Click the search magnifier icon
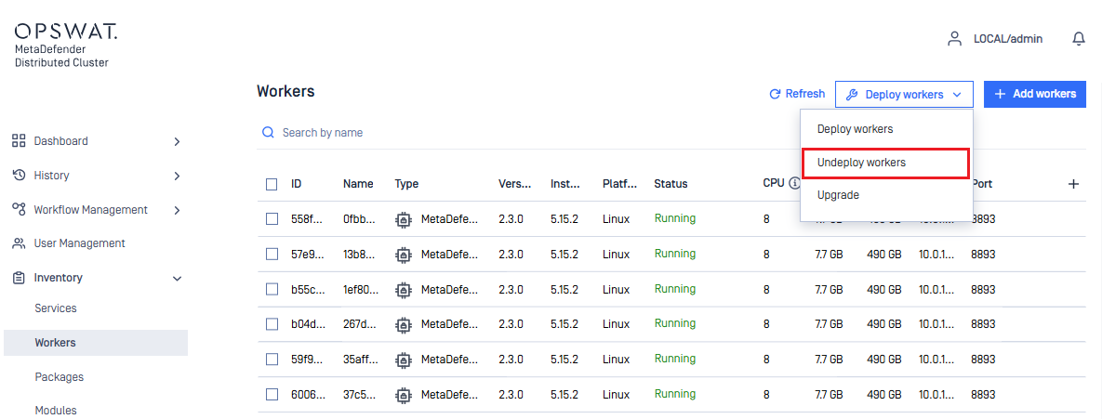Viewport: 1102px width, 419px height. 267,132
